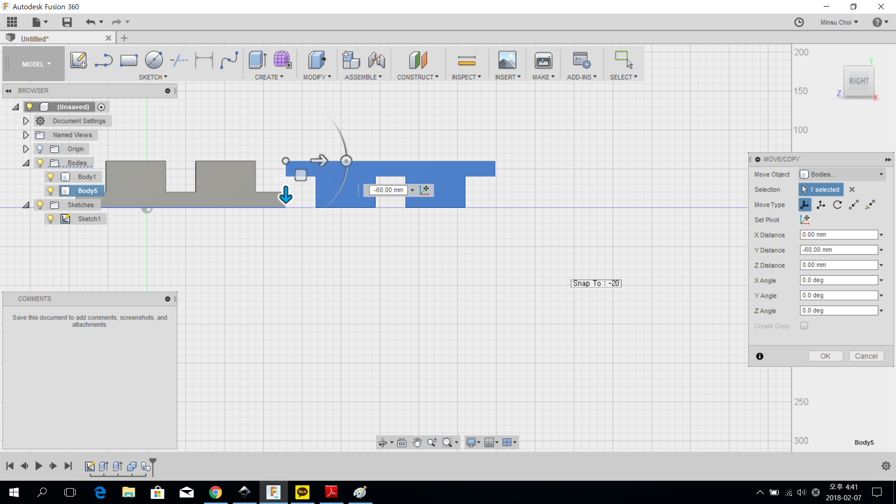The width and height of the screenshot is (896, 504).
Task: Toggle the Create Copy checkbox
Action: pyautogui.click(x=804, y=326)
